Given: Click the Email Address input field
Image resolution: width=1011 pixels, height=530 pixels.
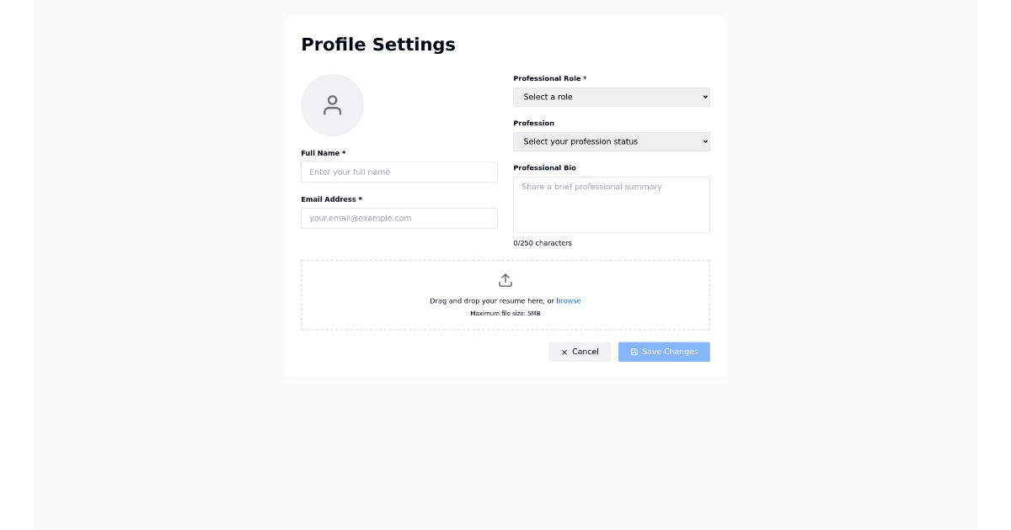Looking at the screenshot, I should click(399, 218).
